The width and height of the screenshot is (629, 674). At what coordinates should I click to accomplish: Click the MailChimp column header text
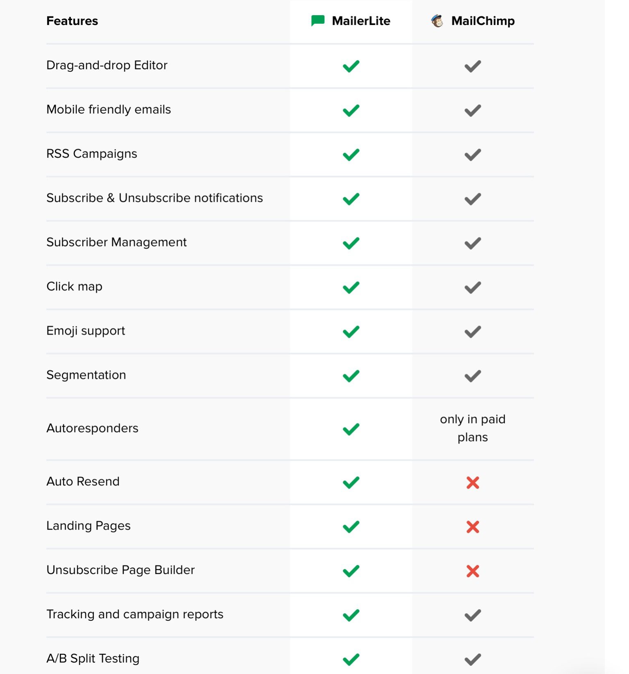[x=483, y=21]
